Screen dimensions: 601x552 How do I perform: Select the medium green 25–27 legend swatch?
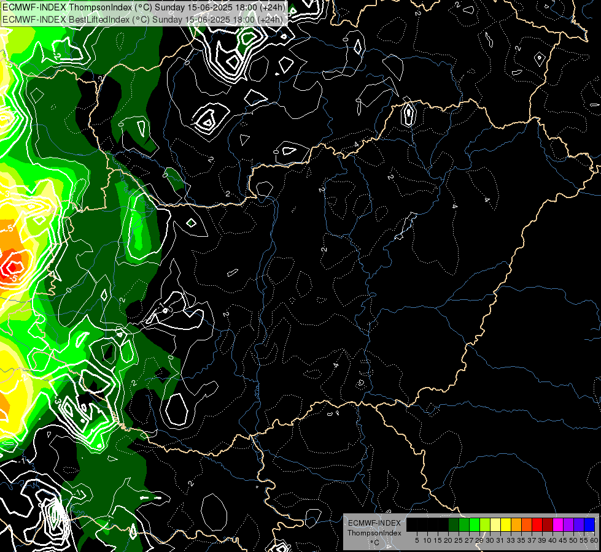(464, 524)
